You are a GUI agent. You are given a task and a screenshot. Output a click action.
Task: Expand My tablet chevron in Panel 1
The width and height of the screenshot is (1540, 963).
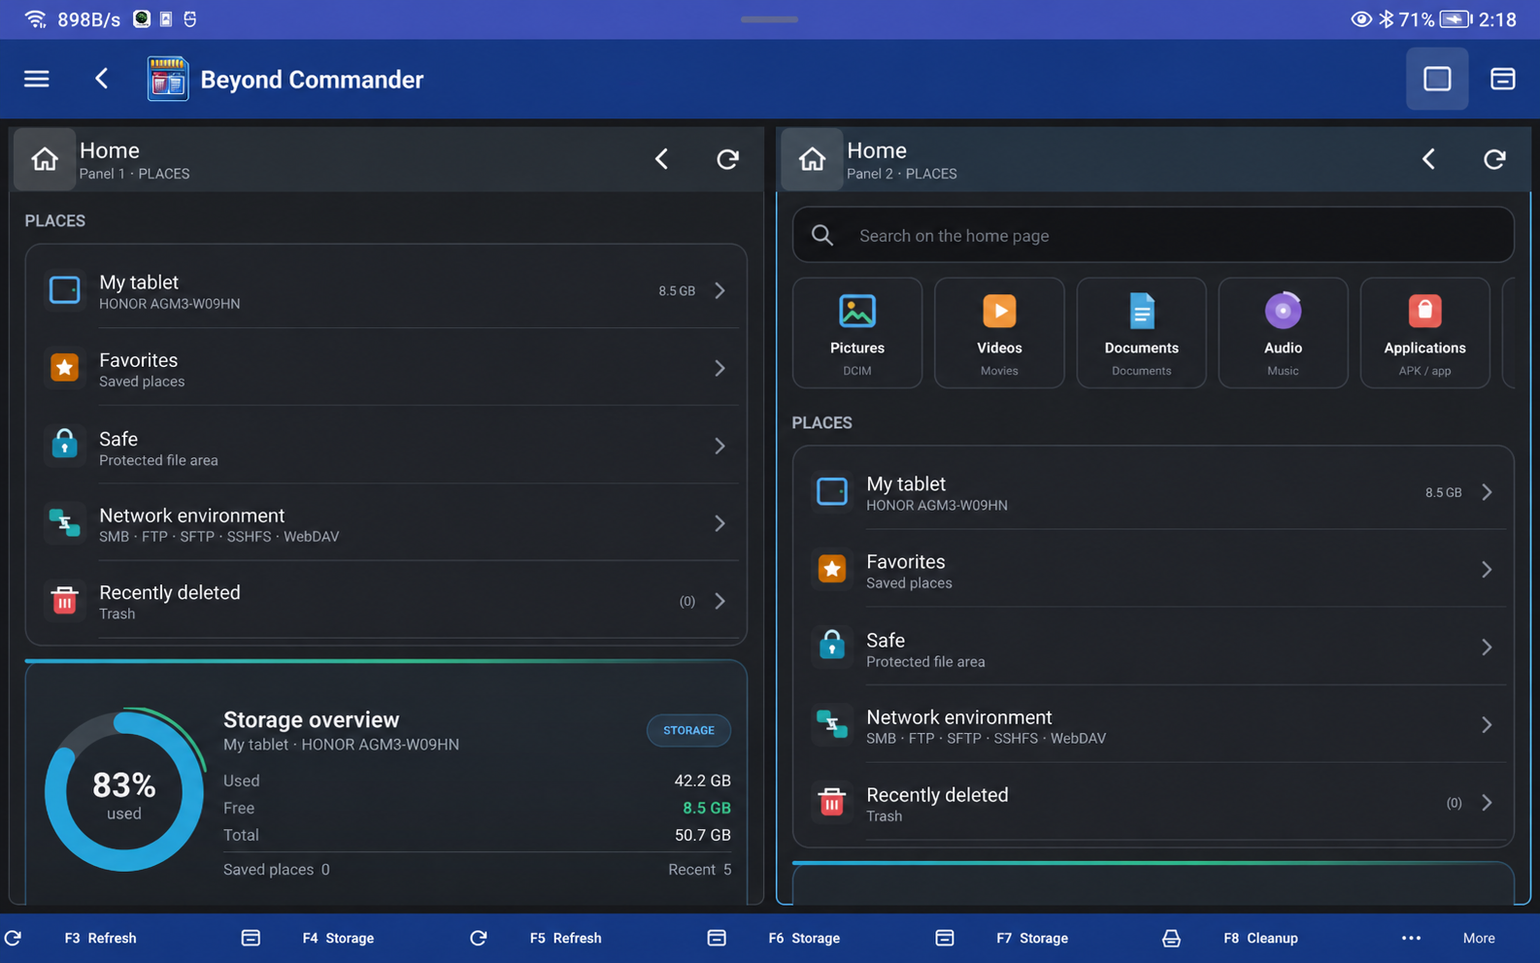pyautogui.click(x=720, y=290)
